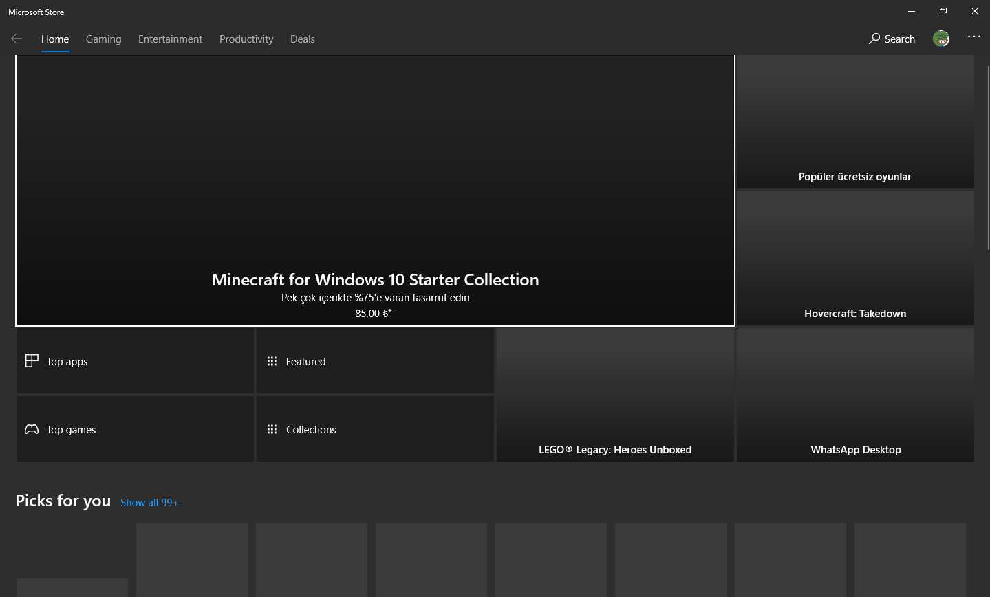Image resolution: width=990 pixels, height=597 pixels.
Task: Open Show all 99+ link
Action: tap(149, 503)
